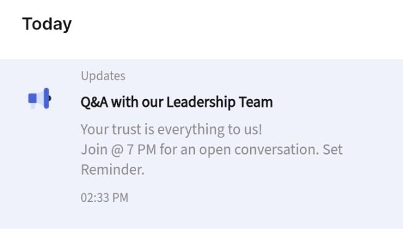
Task: Click the "Leadership Team" words in the title
Action: (219, 102)
